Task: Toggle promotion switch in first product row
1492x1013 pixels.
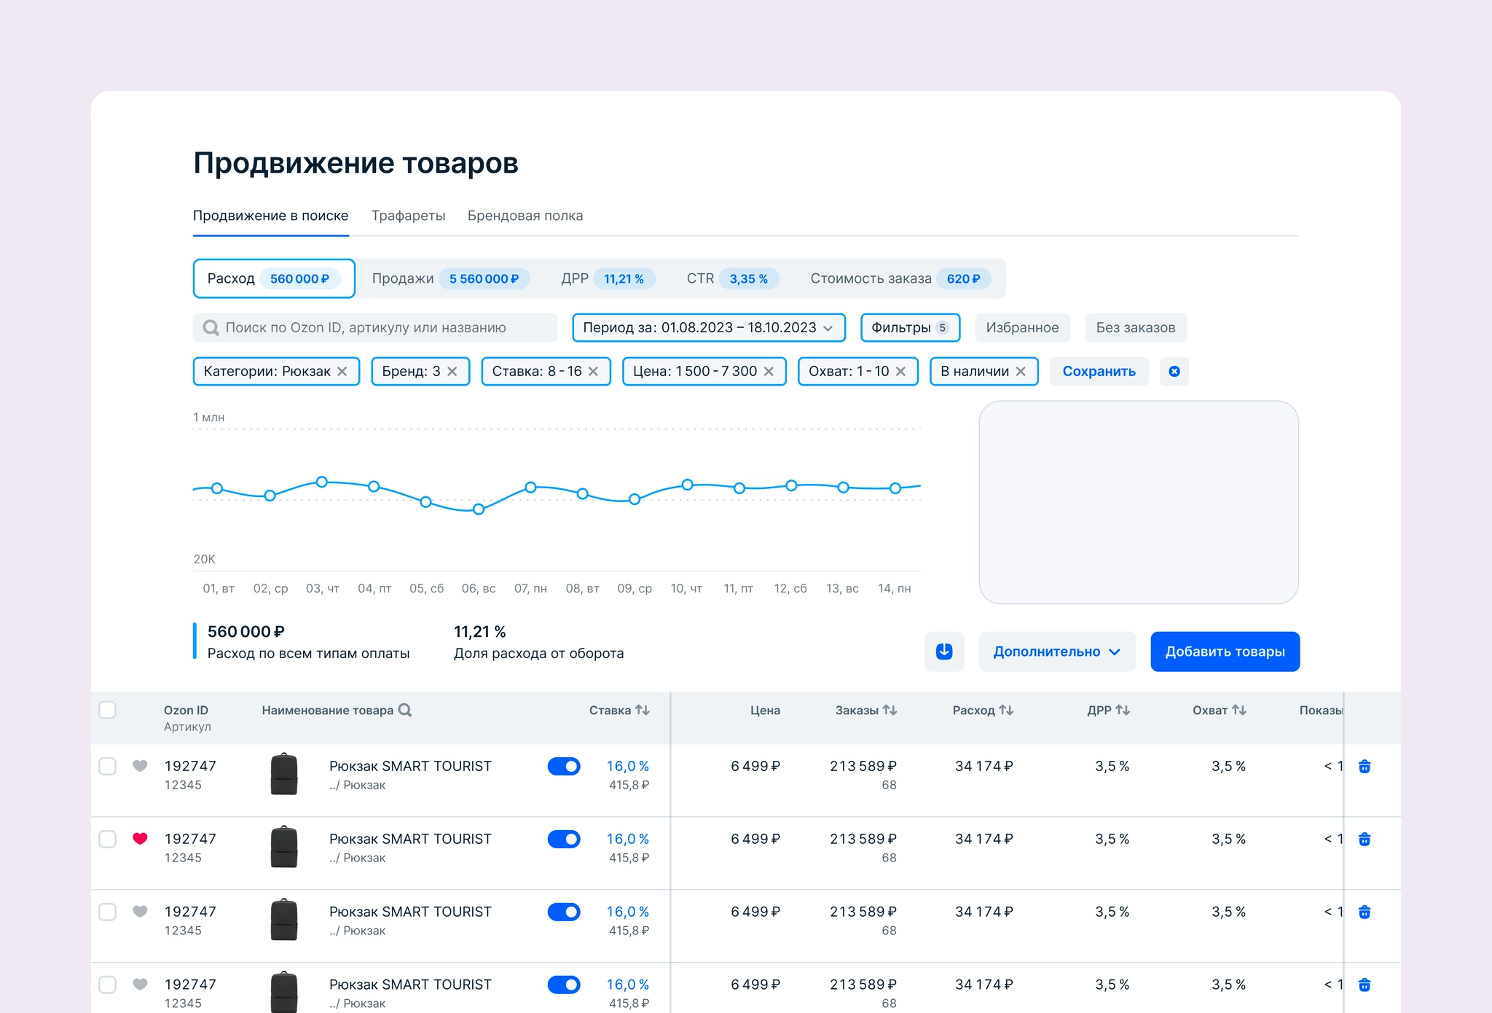Action: pos(564,766)
